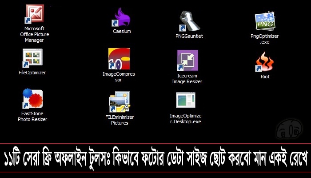Viewport: 311px width, 178px height.
Task: Open the Icecream Image Resizer purple icon
Action: [187, 61]
